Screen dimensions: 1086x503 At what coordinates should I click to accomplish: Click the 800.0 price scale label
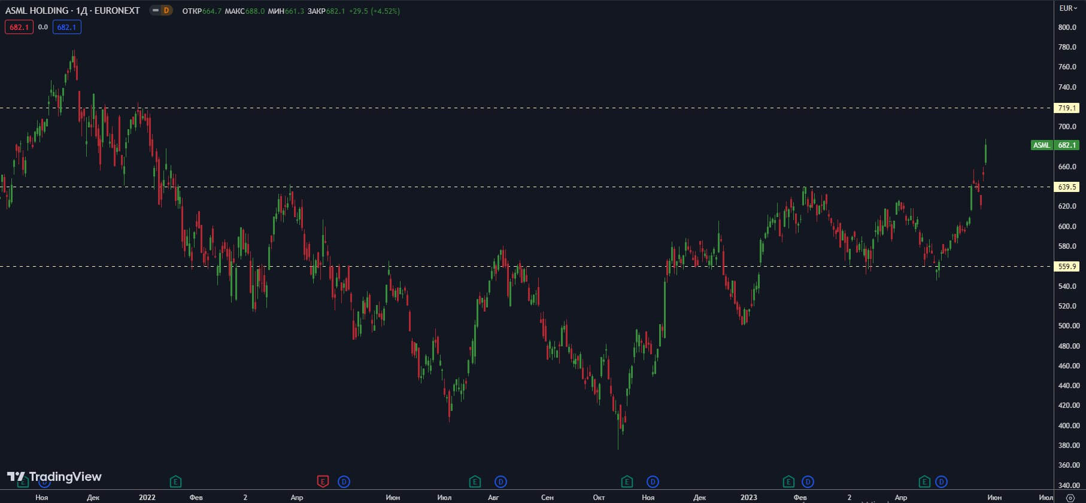point(1067,28)
